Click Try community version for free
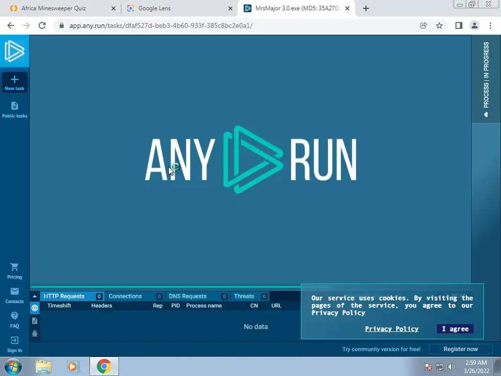This screenshot has width=501, height=376. click(x=382, y=349)
